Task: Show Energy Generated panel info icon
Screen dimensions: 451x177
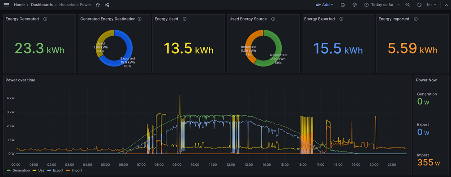Action: [x=45, y=19]
